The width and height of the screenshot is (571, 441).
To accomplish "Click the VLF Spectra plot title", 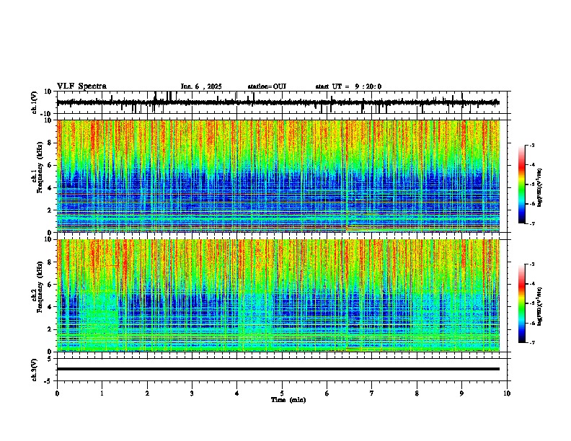I will 82,86.
